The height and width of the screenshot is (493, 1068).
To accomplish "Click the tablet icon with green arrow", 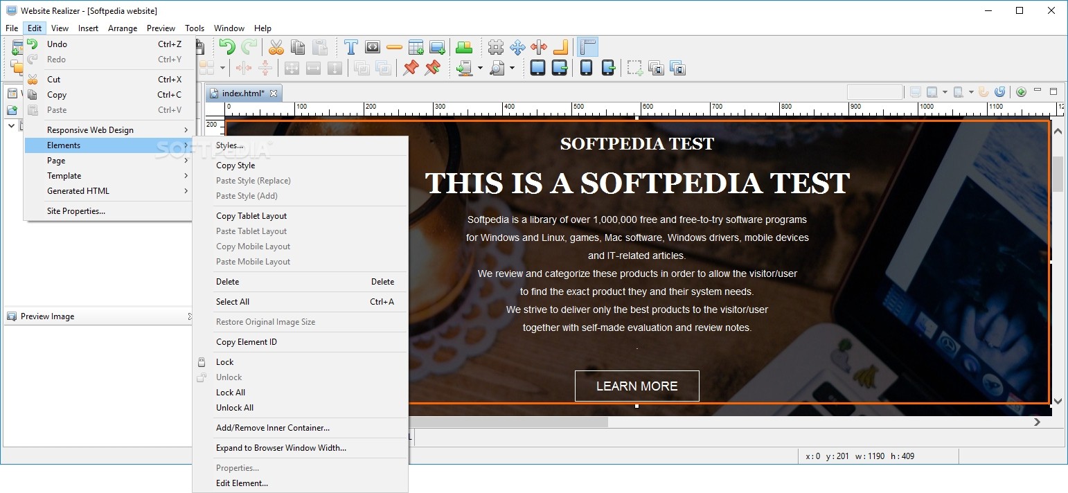I will pyautogui.click(x=560, y=68).
